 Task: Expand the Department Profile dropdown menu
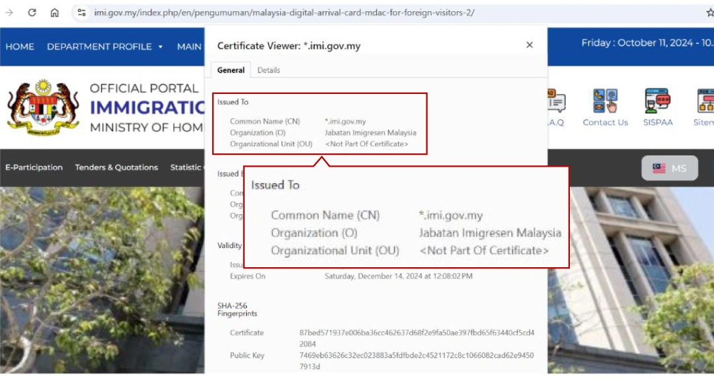click(x=105, y=47)
